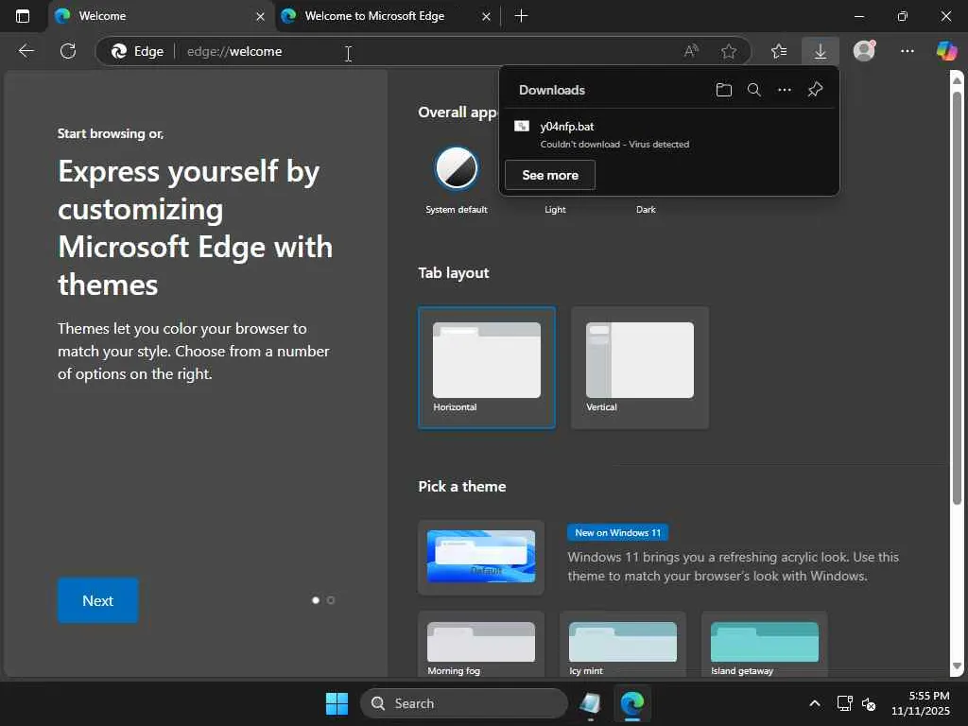Click the Next button
Viewport: 968px width, 726px height.
97,600
